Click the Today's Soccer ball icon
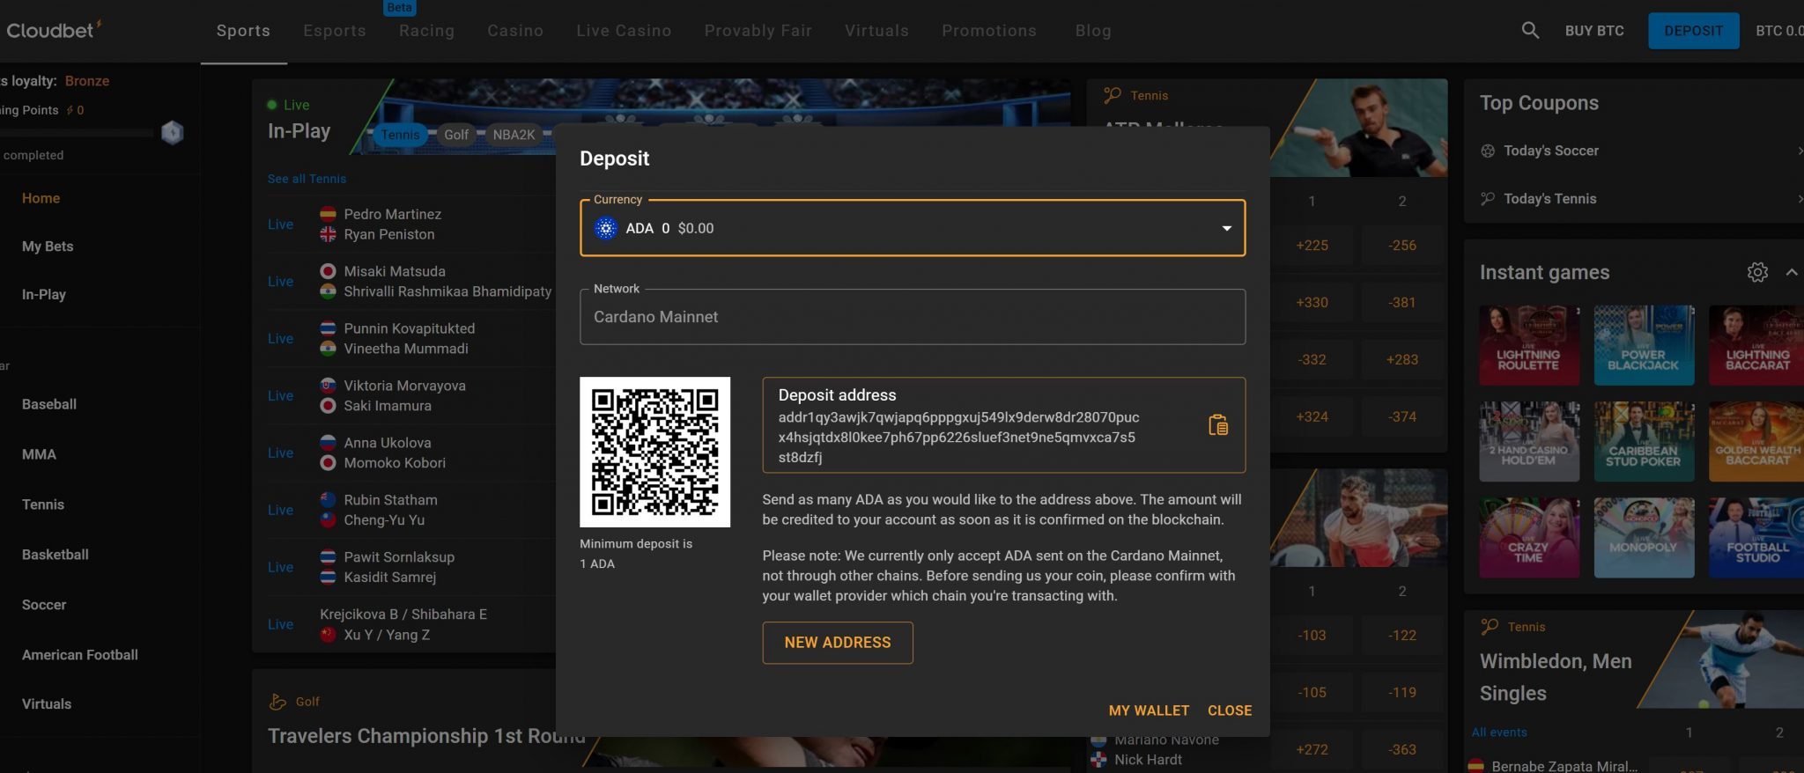This screenshot has width=1804, height=773. 1488,151
